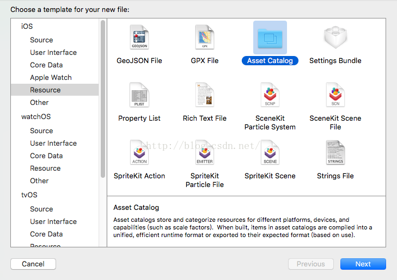The height and width of the screenshot is (280, 397).
Task: Open tvOS Source category
Action: pyautogui.click(x=41, y=209)
